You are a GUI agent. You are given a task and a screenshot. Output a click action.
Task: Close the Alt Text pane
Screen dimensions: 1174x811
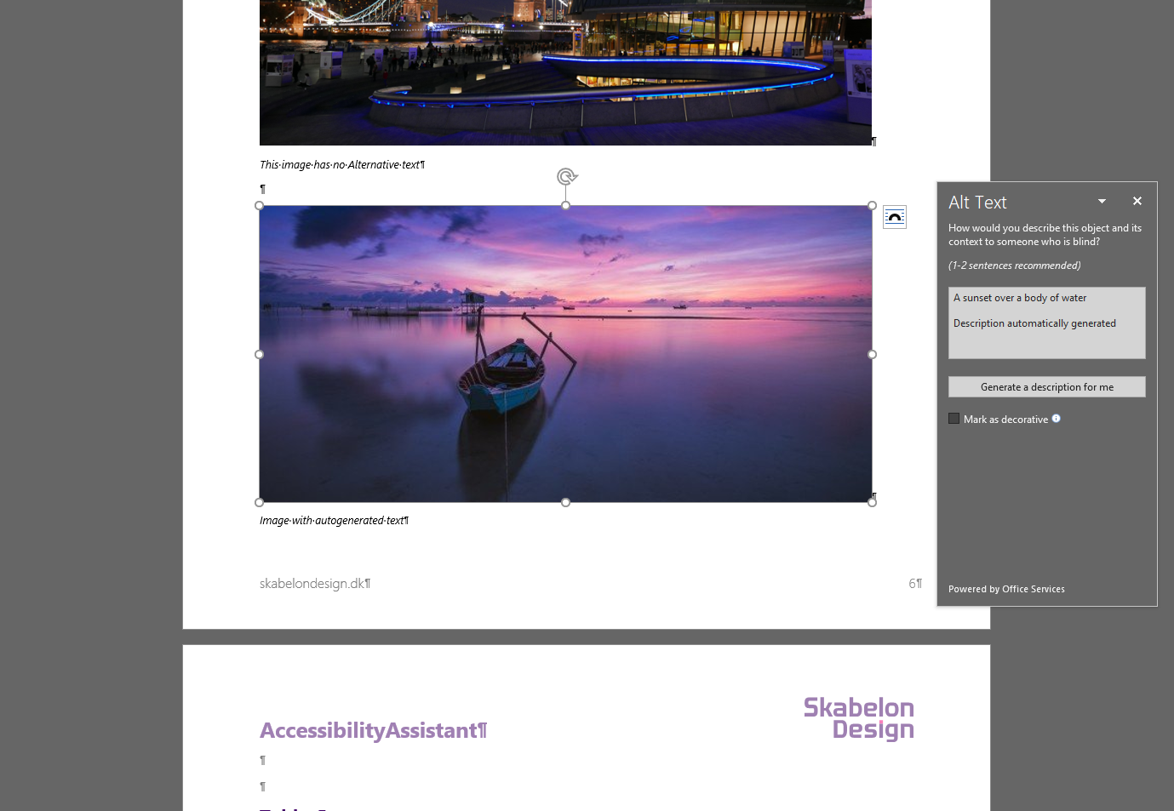1137,201
